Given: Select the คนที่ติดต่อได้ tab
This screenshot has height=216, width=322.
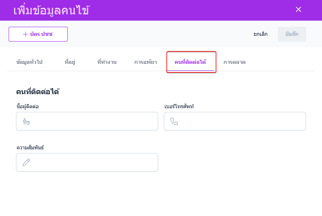Looking at the screenshot, I should [x=190, y=62].
